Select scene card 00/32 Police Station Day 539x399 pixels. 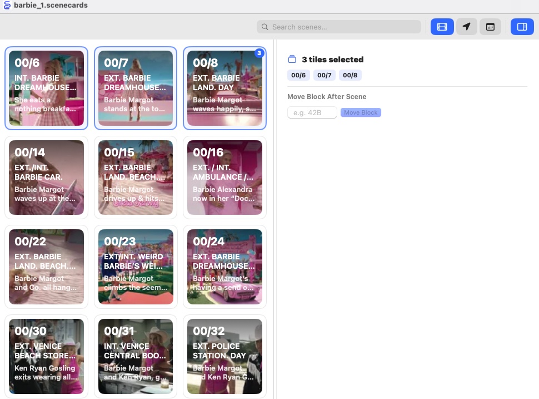pos(224,356)
